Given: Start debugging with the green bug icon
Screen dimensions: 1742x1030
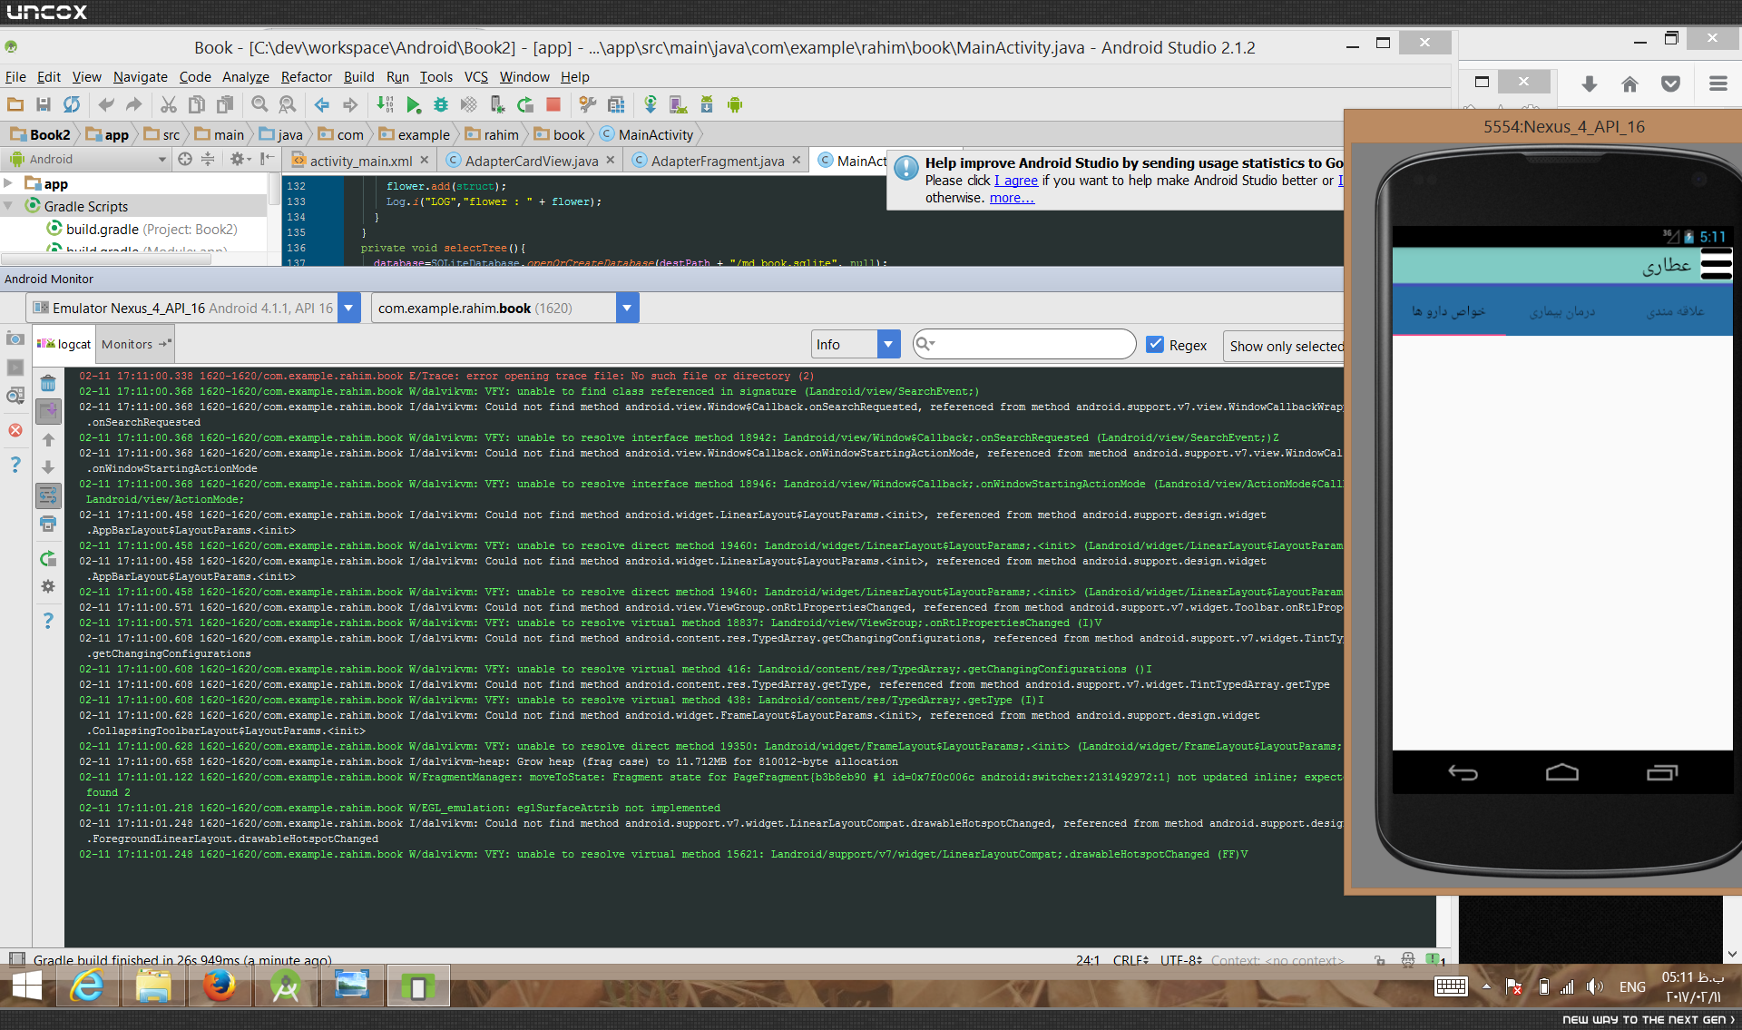Looking at the screenshot, I should 441,105.
